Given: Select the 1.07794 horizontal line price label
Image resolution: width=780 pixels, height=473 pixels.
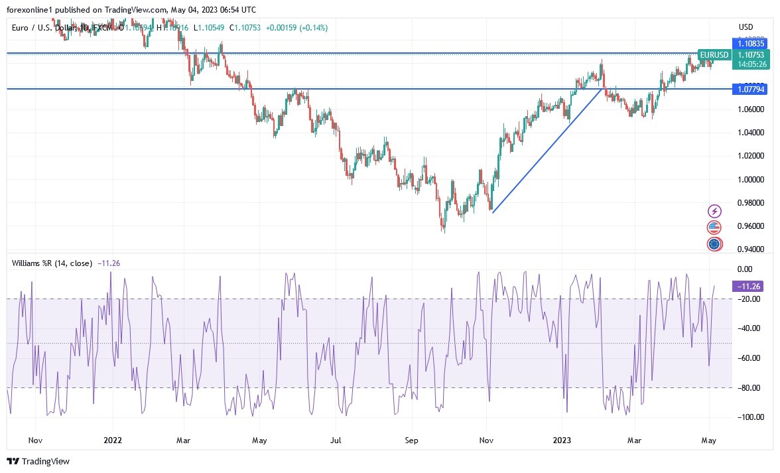Looking at the screenshot, I should (x=751, y=90).
